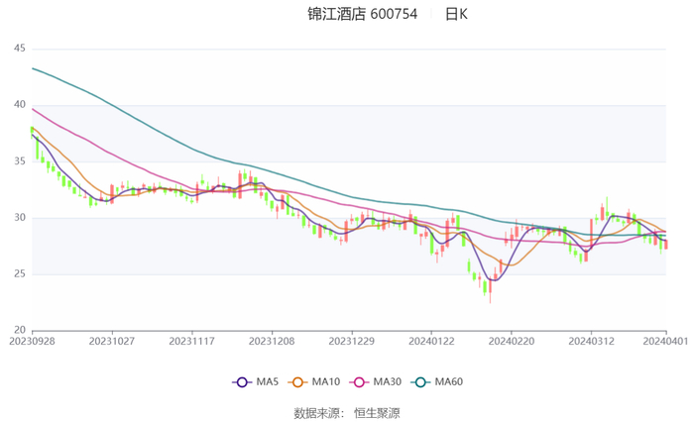The height and width of the screenshot is (422, 694).
Task: Toggle the MA5 series via its label
Action: coord(267,382)
